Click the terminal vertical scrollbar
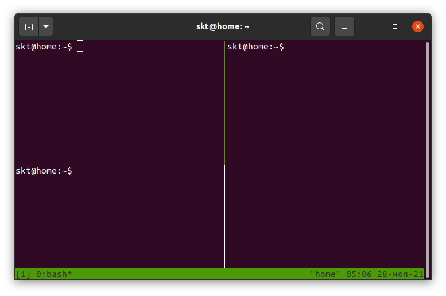Image resolution: width=446 pixels, height=296 pixels. click(x=428, y=160)
